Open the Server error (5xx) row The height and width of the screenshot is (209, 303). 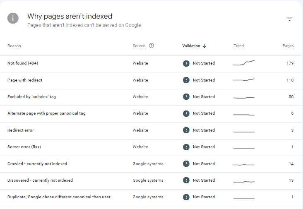coord(151,147)
